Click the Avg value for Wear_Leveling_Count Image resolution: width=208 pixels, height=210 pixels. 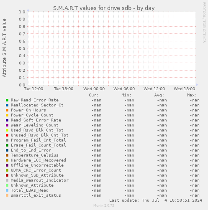click(162, 125)
